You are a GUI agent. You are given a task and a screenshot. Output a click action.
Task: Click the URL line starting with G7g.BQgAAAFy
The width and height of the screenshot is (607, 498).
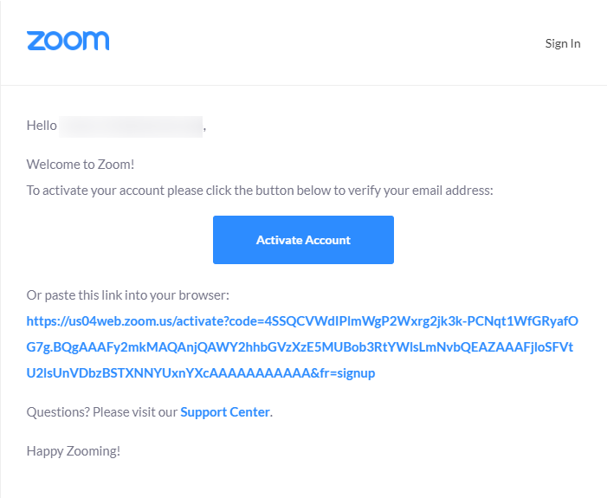coord(300,347)
